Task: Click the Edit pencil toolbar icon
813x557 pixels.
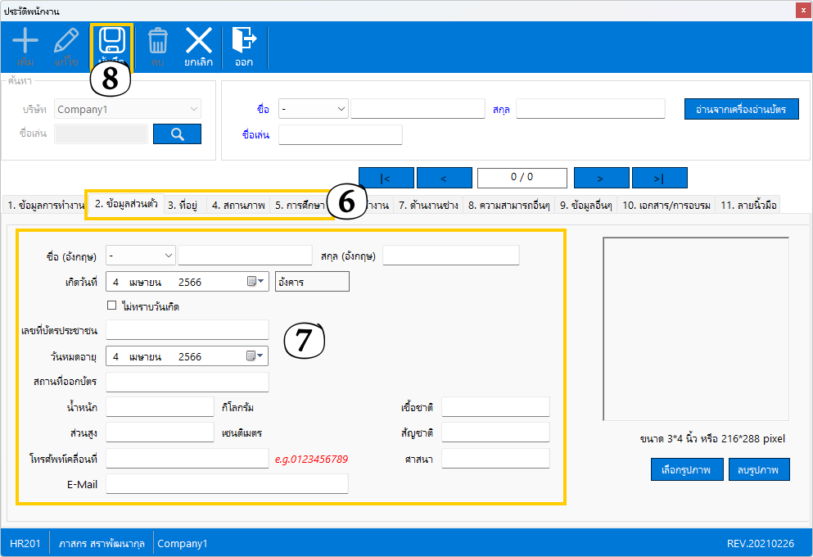Action: (66, 43)
